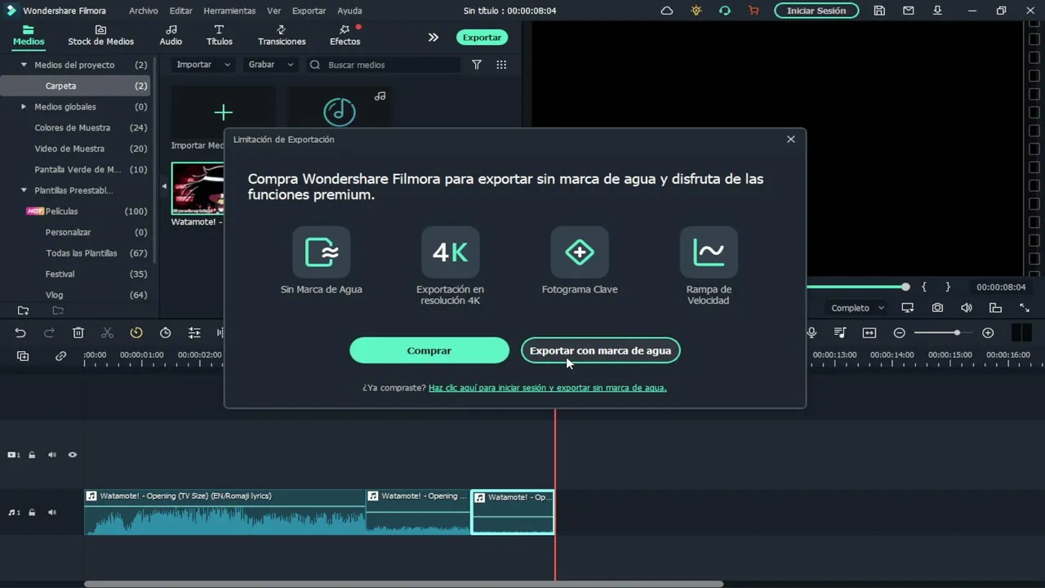This screenshot has width=1045, height=588.
Task: Expand Medios globales tree node
Action: 24,107
